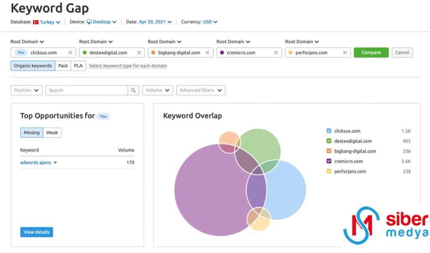Expand Root Domain dropdown above clicksus.com
This screenshot has height=253, width=430.
27,42
